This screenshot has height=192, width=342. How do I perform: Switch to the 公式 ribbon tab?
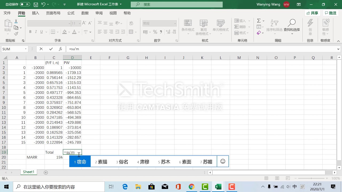71,13
